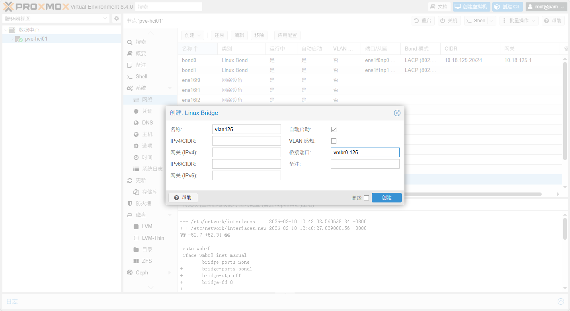Open LVM menu item
Viewport: 570px width, 311px height.
click(150, 226)
